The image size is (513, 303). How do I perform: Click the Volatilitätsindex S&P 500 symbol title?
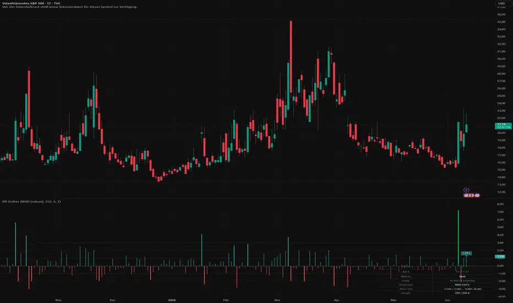(x=31, y=3)
